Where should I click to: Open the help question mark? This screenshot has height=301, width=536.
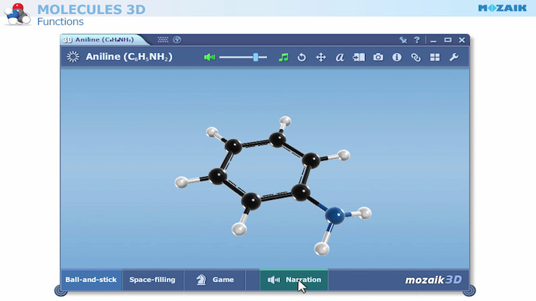point(417,40)
